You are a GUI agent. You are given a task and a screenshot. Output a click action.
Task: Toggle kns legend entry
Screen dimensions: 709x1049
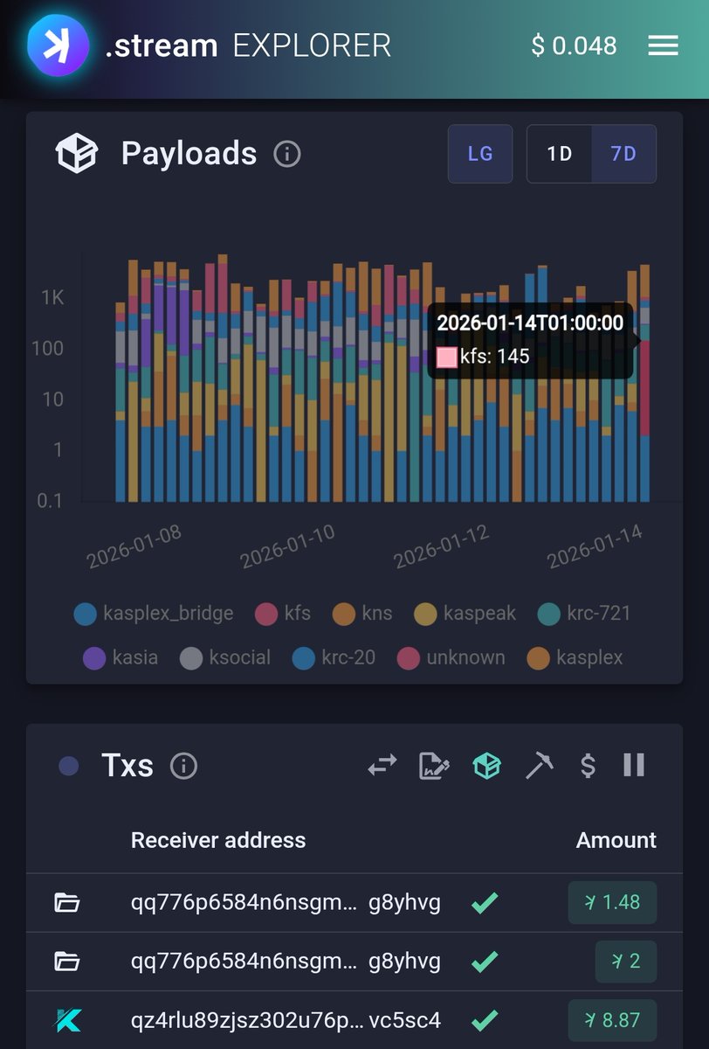click(x=361, y=613)
